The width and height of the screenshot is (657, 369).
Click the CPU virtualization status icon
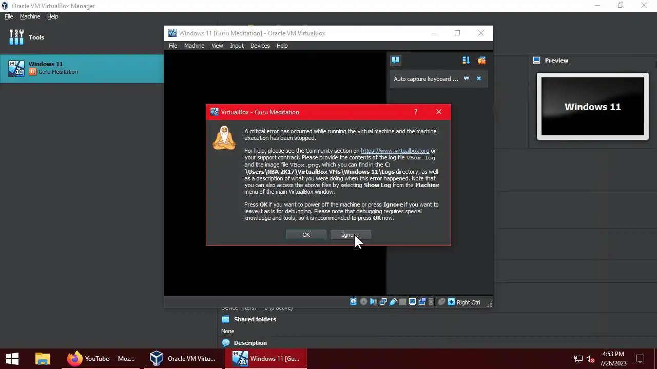coord(432,302)
